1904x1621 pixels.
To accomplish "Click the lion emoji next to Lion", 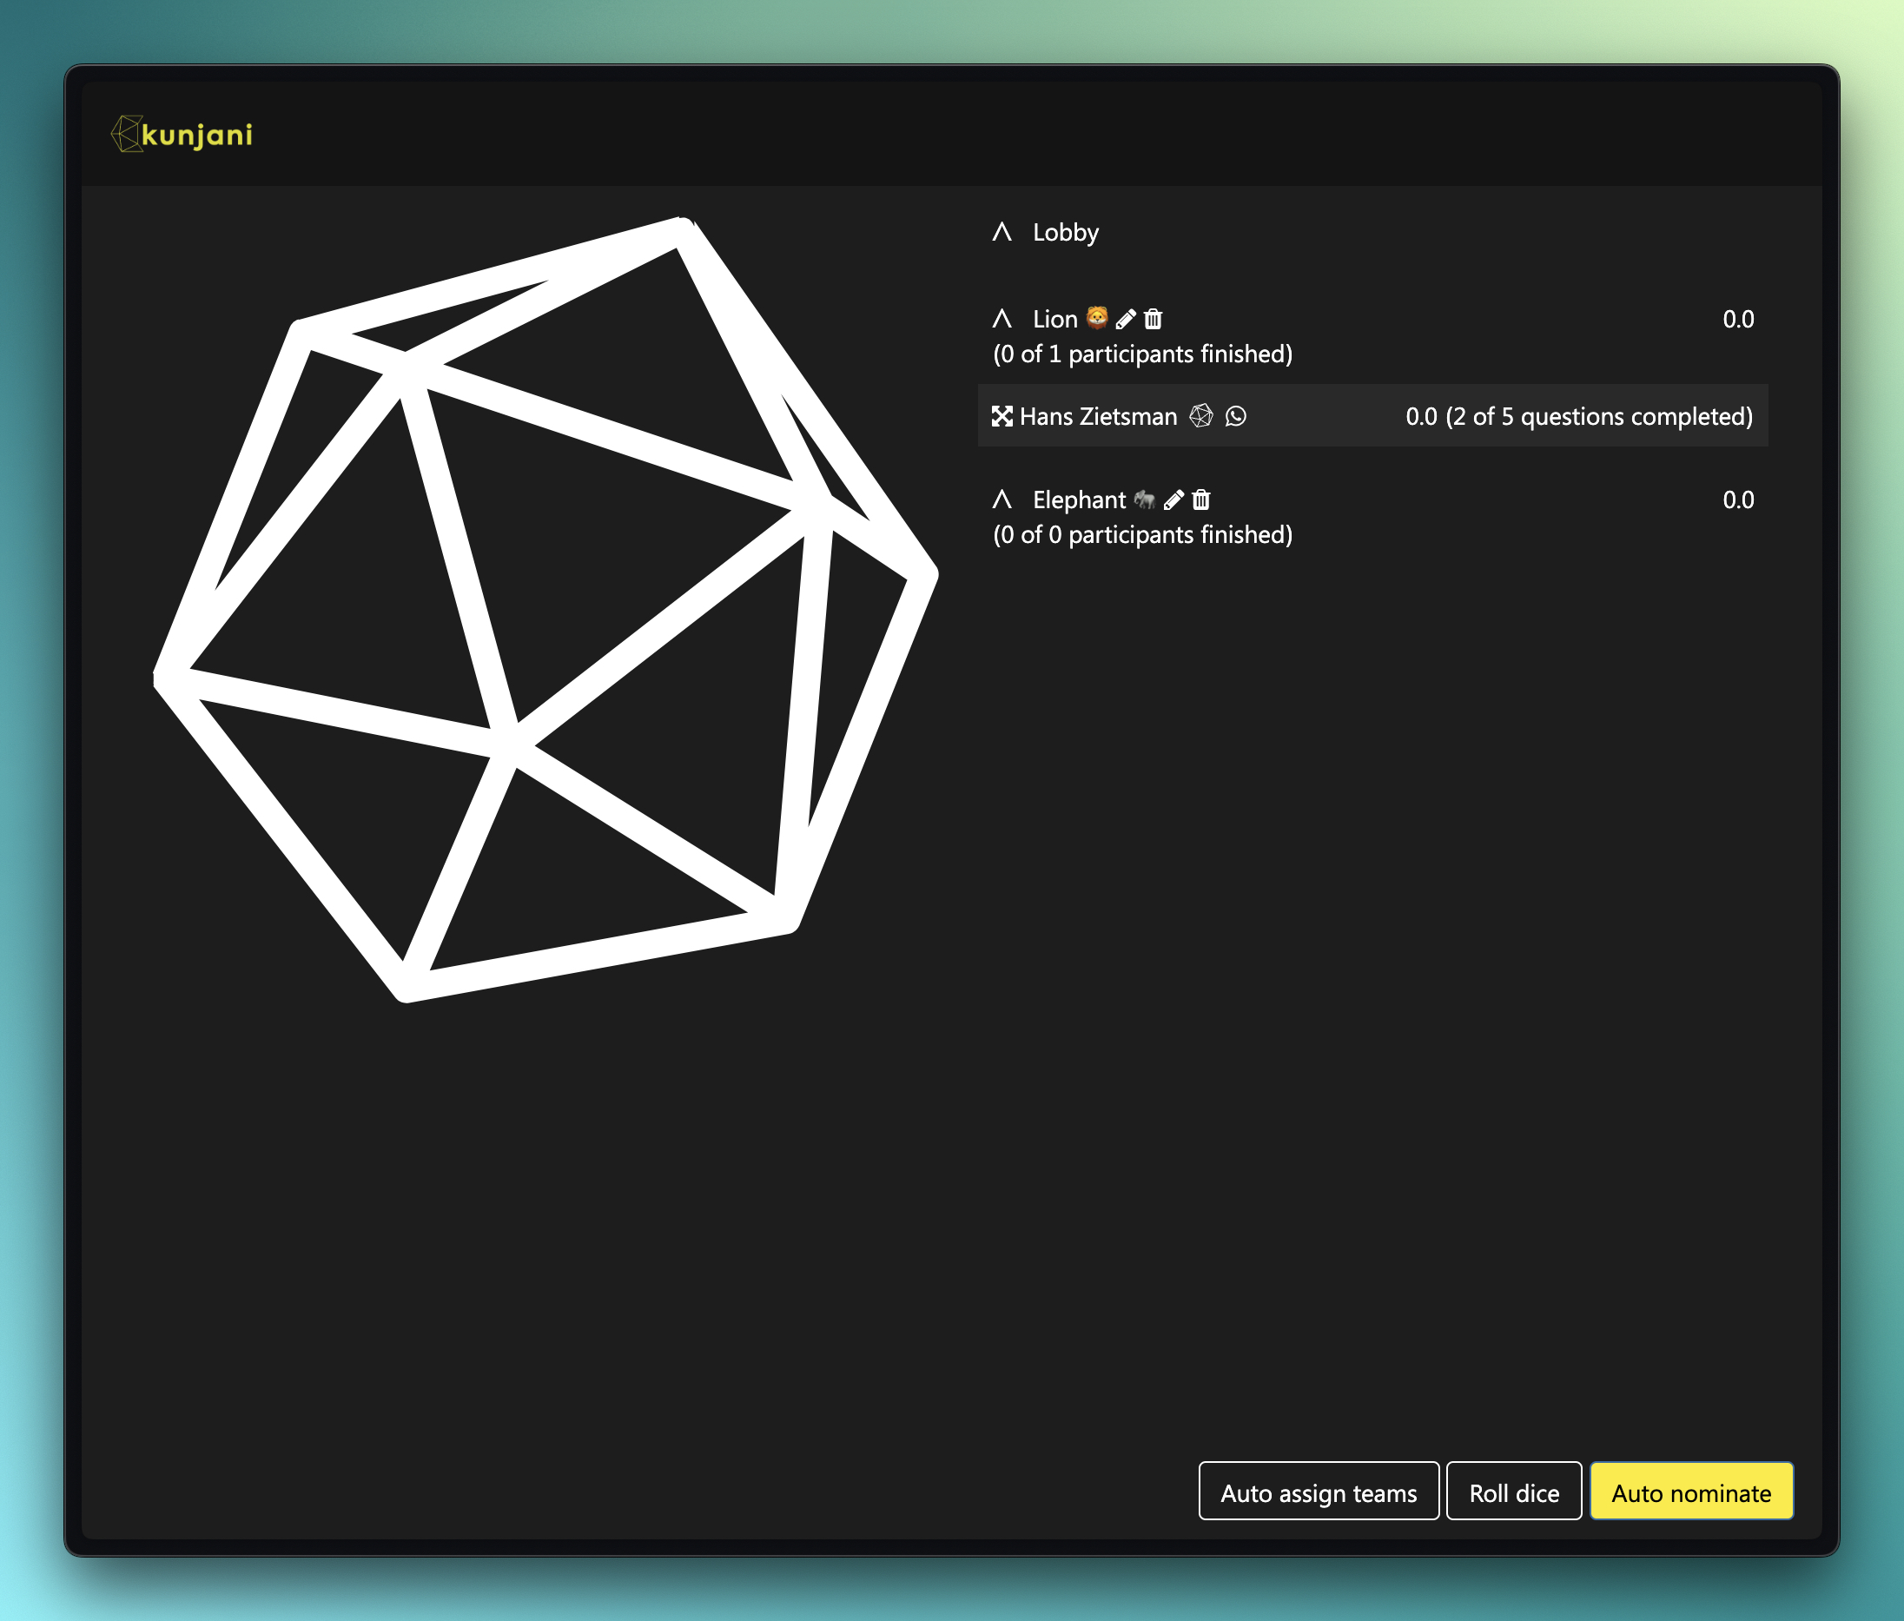I will [1097, 318].
